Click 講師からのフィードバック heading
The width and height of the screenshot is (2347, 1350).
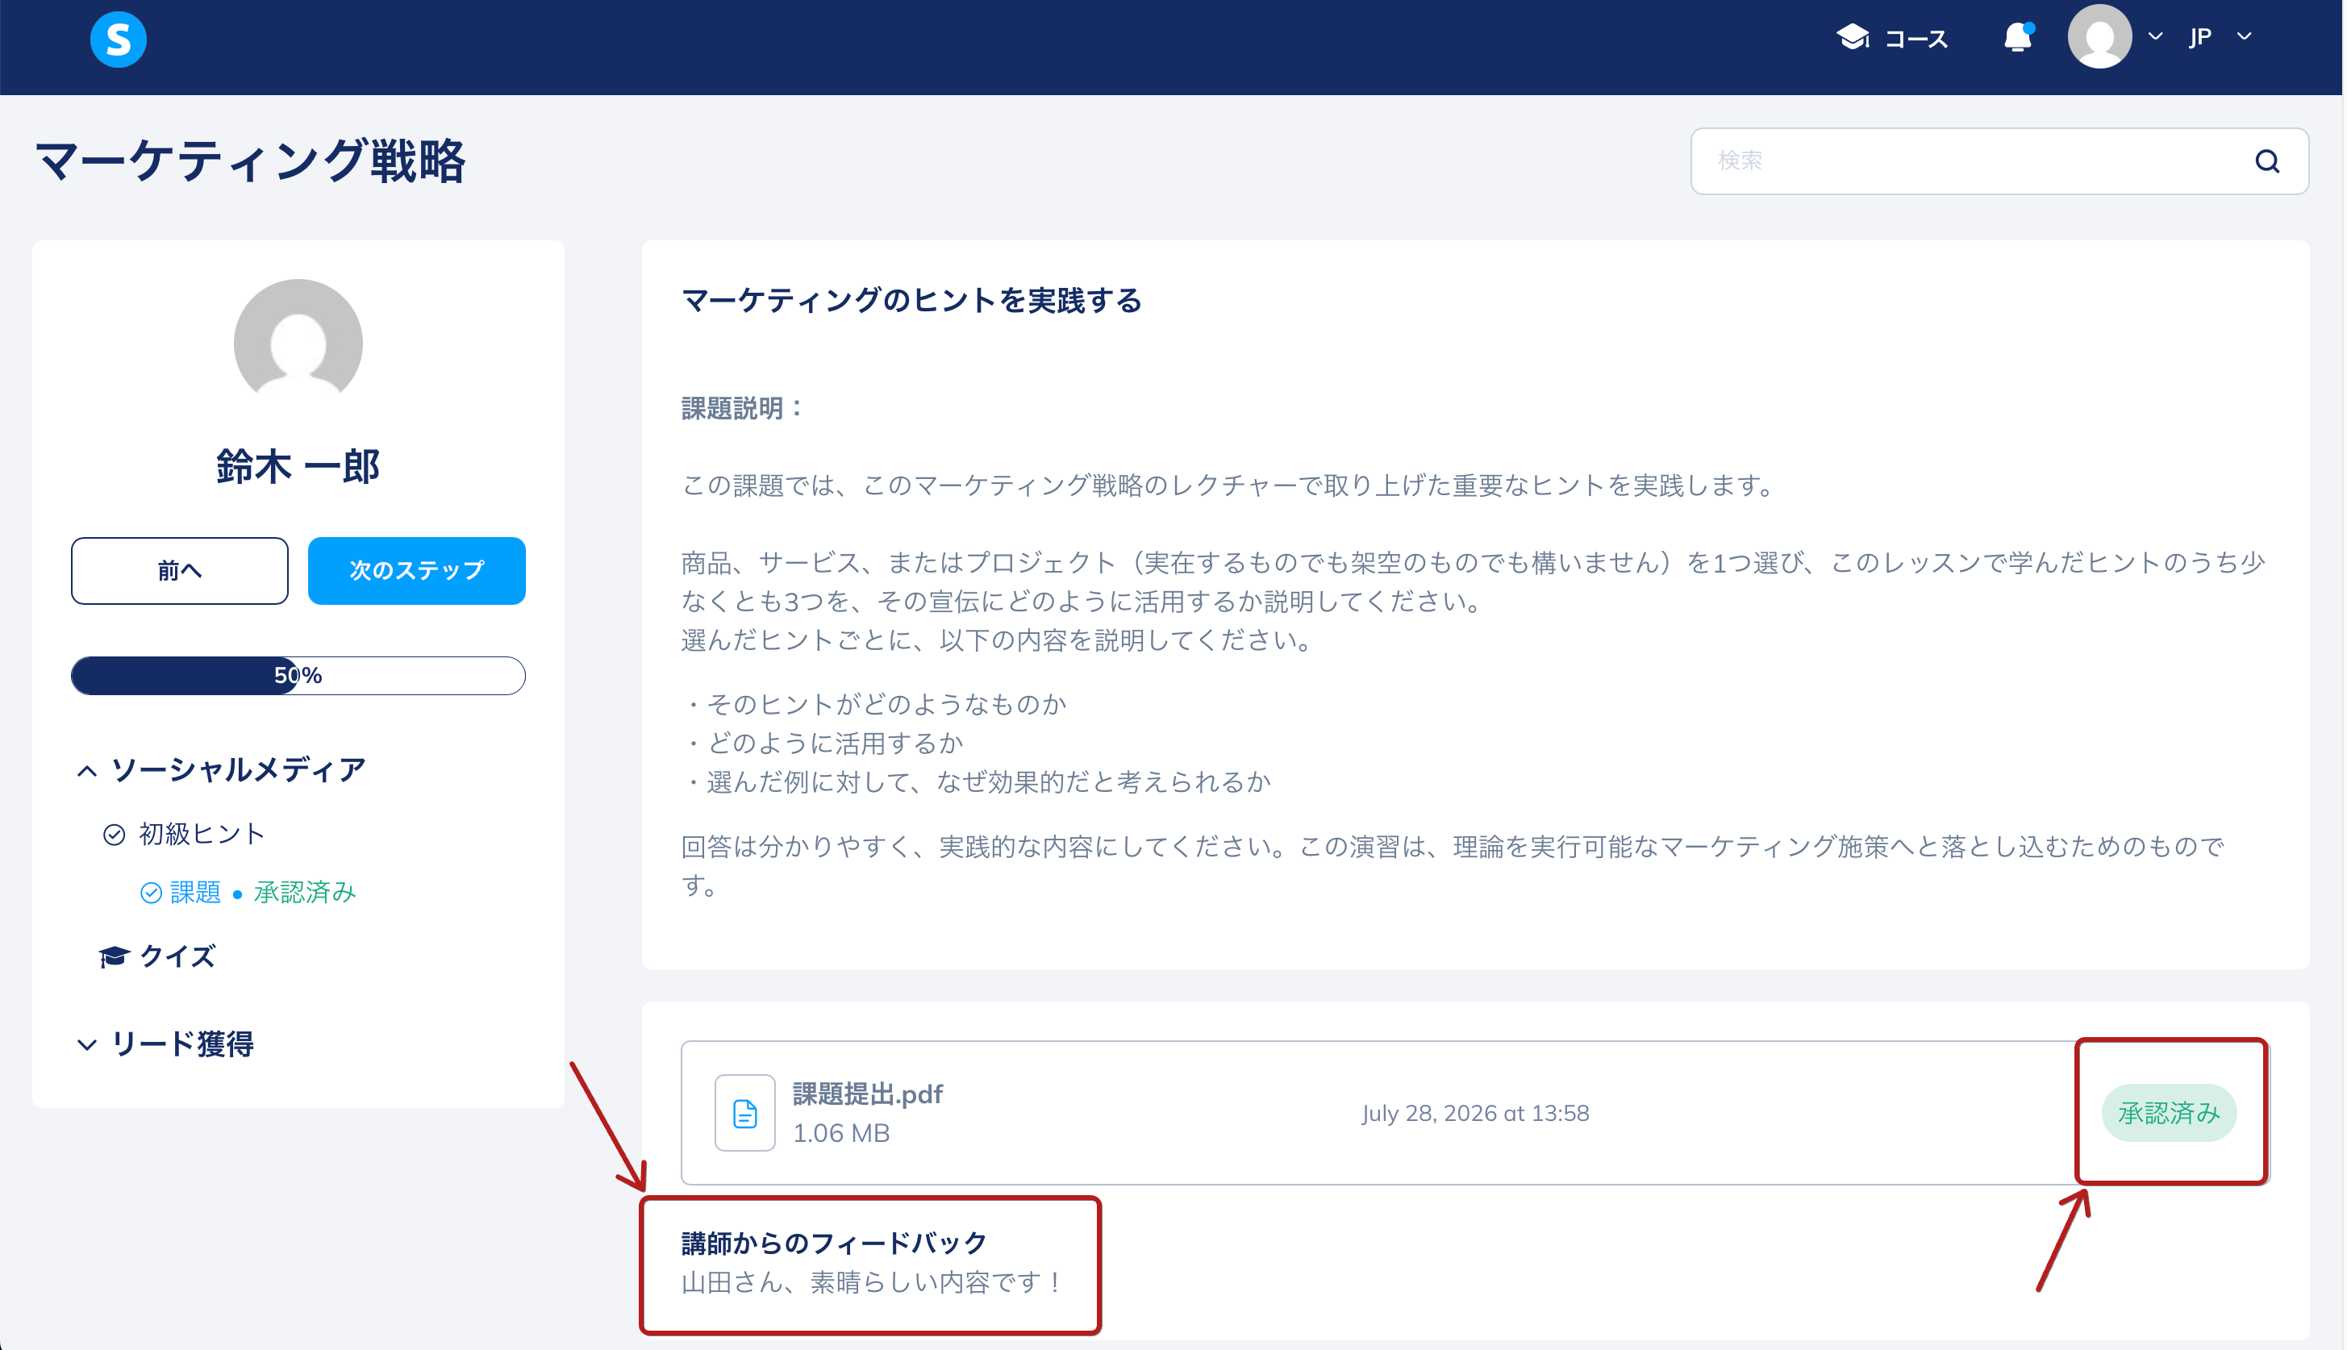[835, 1243]
